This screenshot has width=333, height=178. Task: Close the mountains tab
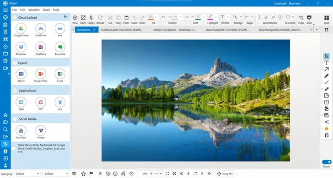94,30
